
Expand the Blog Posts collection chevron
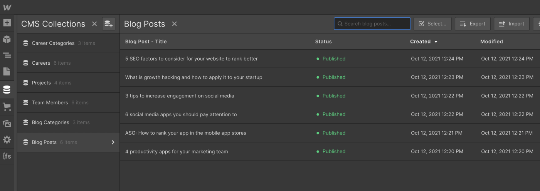click(113, 142)
